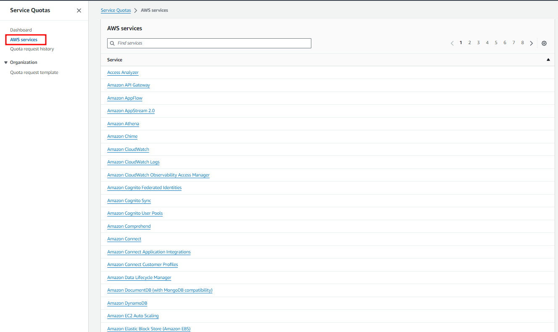Image resolution: width=558 pixels, height=332 pixels.
Task: Go to page 5
Action: tap(496, 43)
